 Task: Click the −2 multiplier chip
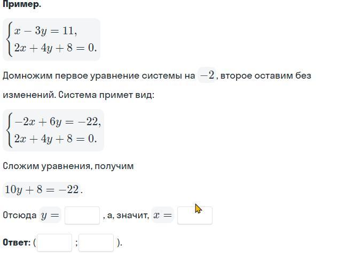tap(207, 75)
